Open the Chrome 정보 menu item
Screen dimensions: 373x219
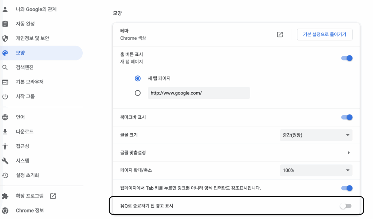[x=30, y=211]
